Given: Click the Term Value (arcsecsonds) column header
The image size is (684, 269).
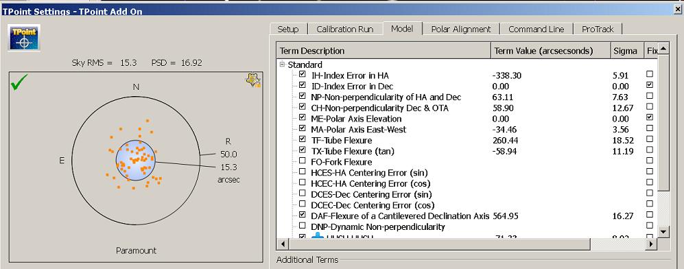Looking at the screenshot, I should coord(550,51).
